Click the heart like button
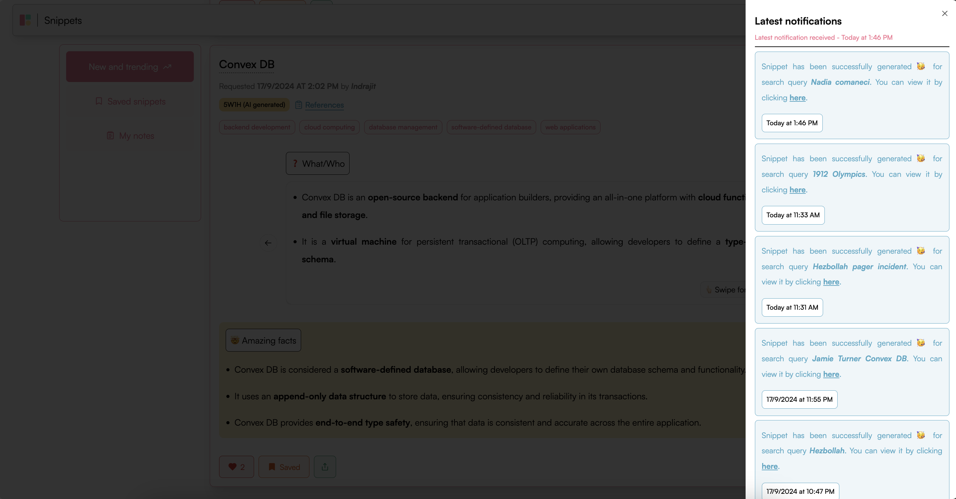Image resolution: width=956 pixels, height=499 pixels. tap(236, 467)
